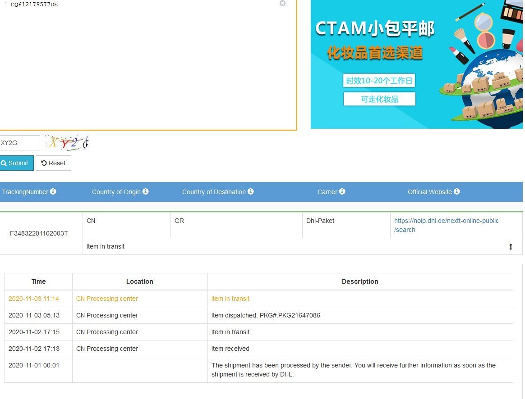The image size is (525, 399).
Task: Click highlighted orange Item in transit description
Action: click(230, 299)
